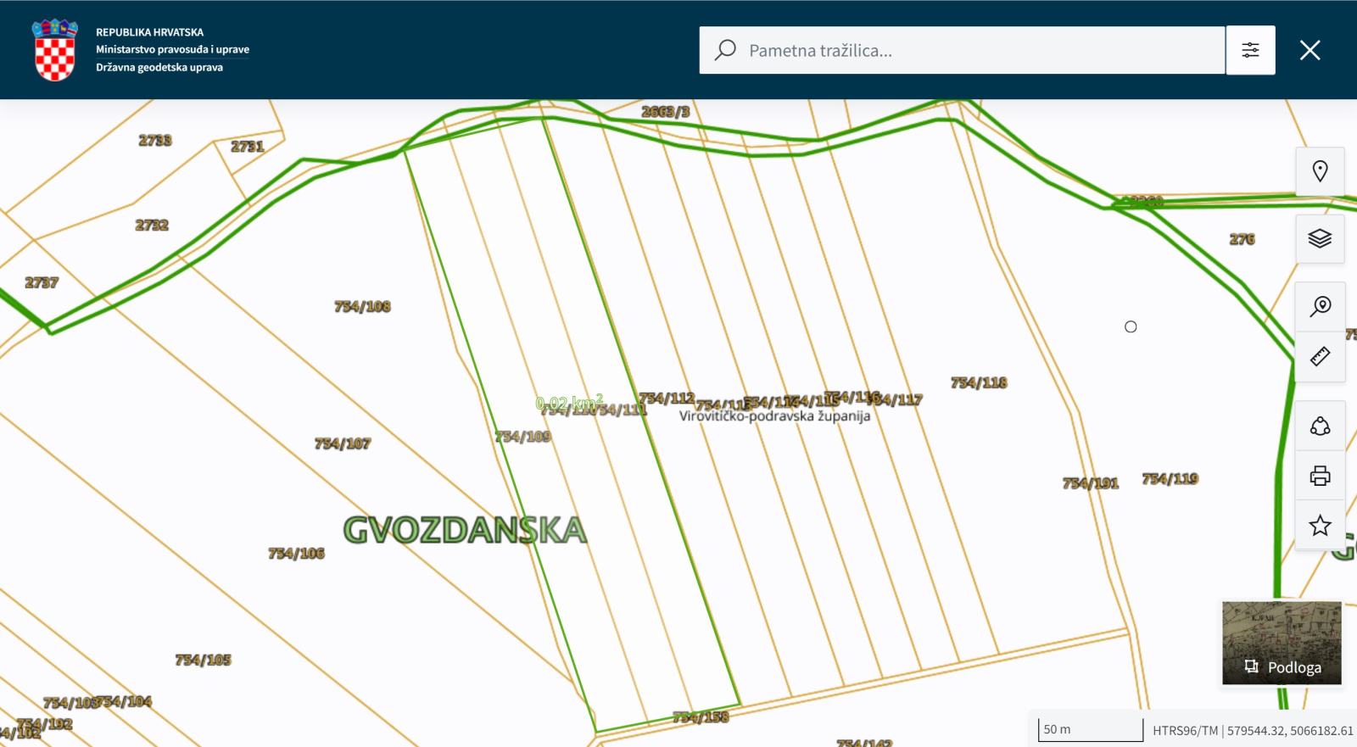Click the 0,02 km² area measurement label
1357x747 pixels.
(x=569, y=402)
